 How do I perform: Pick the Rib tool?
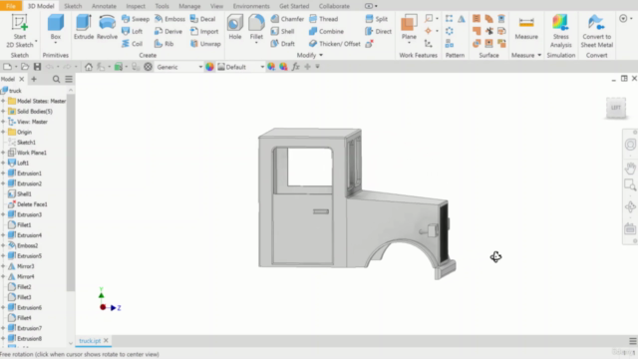(x=163, y=44)
